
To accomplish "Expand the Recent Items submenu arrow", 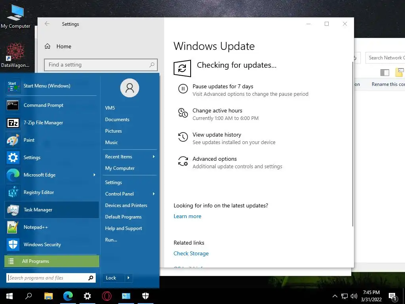I will [x=154, y=157].
